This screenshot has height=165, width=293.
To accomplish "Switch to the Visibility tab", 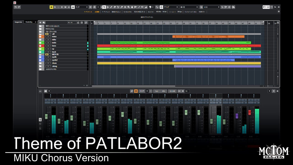I will click(29, 22).
